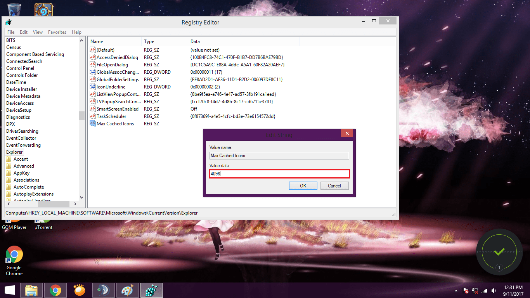
Task: Click the IconUnderline DWORD value icon
Action: click(x=92, y=87)
